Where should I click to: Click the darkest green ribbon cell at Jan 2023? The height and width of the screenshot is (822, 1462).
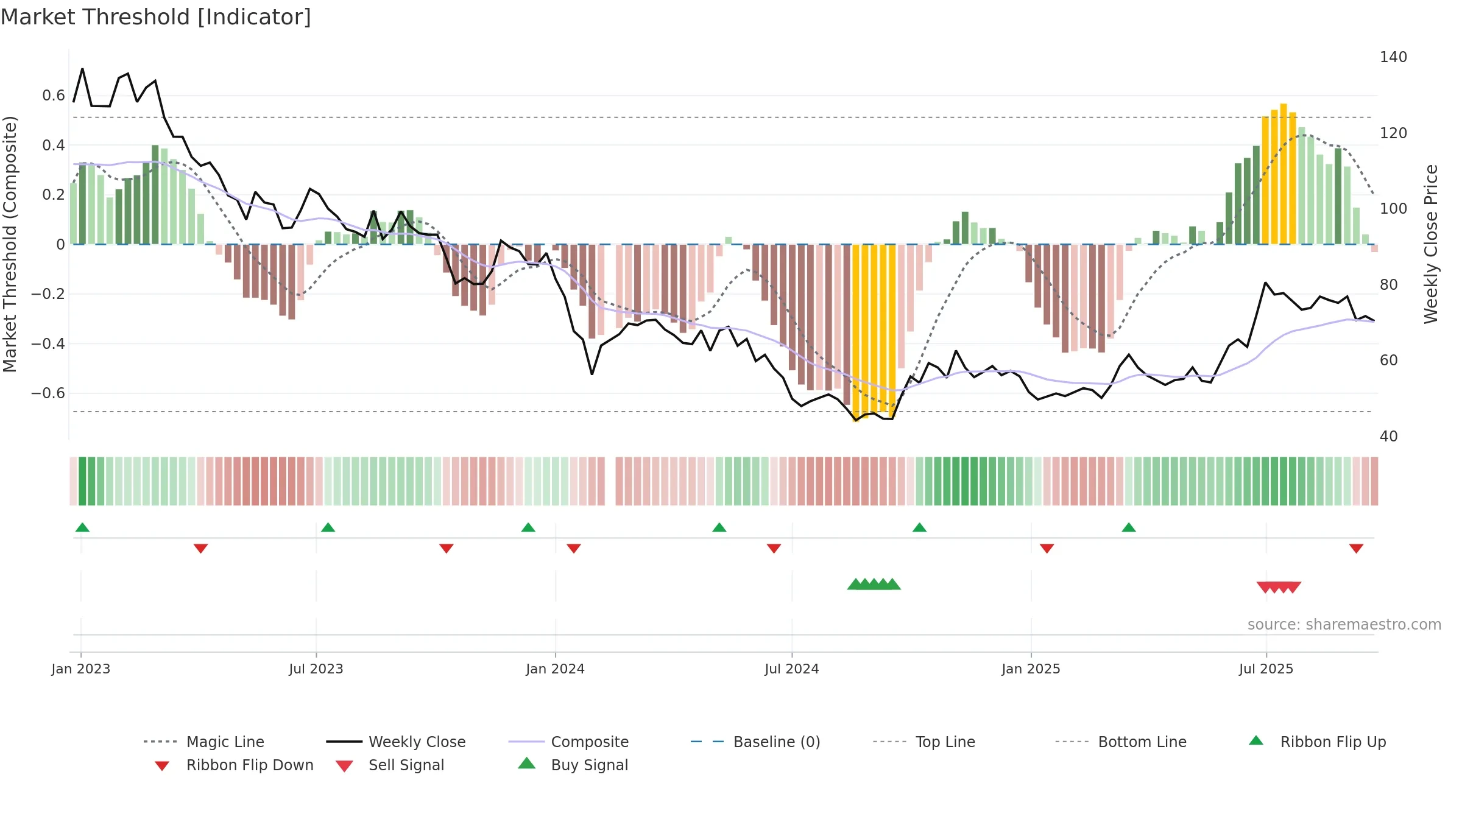click(x=82, y=481)
